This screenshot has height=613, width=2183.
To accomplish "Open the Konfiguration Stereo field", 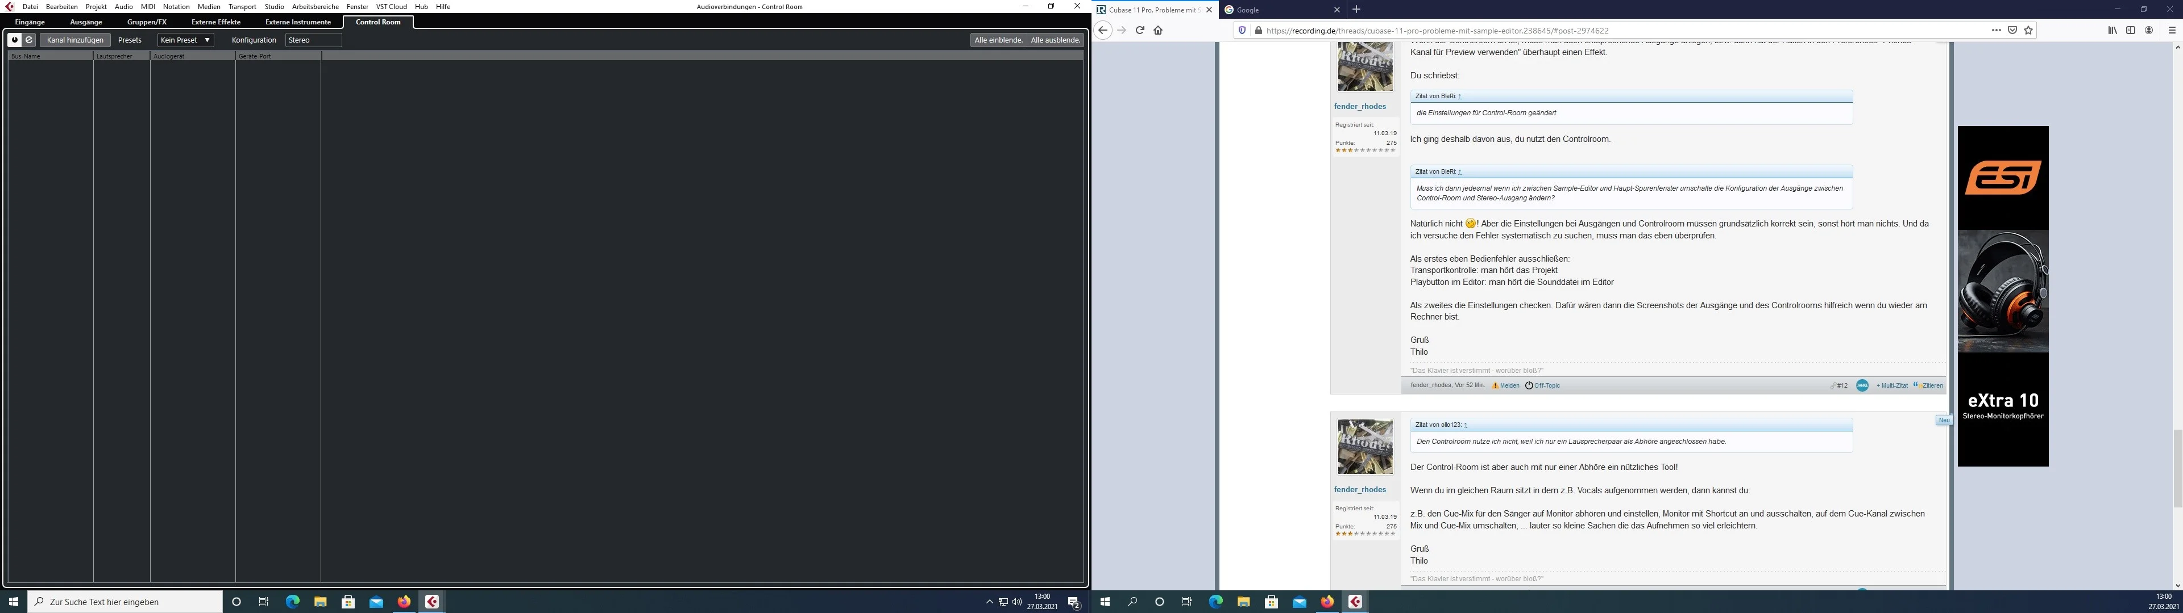I will pos(314,40).
